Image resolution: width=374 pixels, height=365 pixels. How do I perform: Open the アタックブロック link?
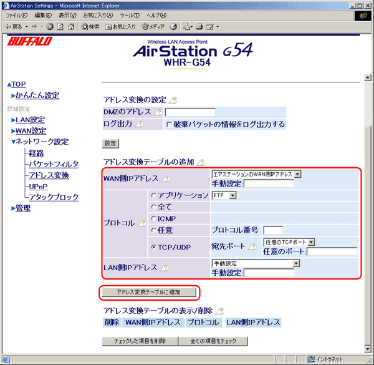point(54,197)
